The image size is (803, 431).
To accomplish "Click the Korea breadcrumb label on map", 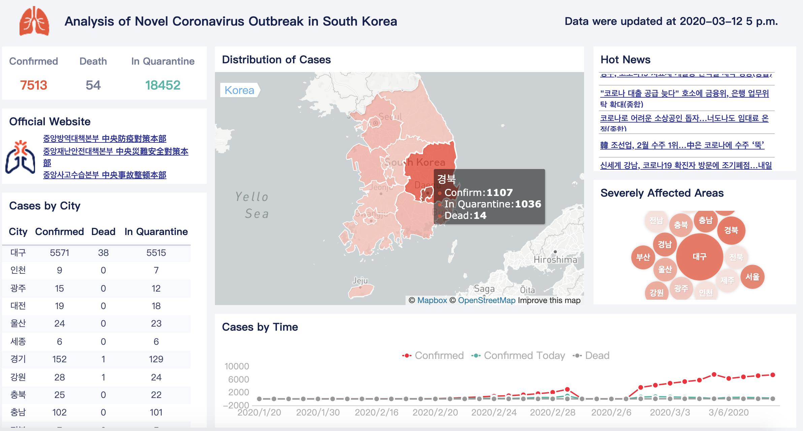I will 239,90.
